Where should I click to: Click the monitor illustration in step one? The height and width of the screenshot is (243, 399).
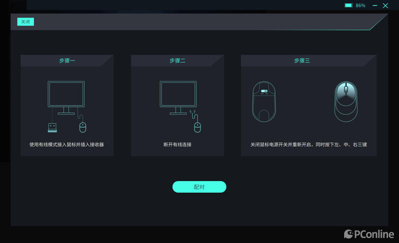66,98
